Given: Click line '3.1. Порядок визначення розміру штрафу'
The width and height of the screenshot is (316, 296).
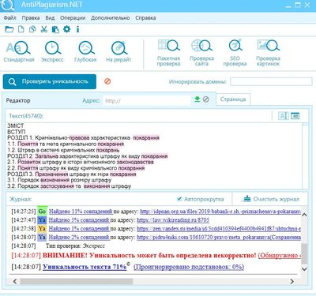Looking at the screenshot, I should 59,180.
